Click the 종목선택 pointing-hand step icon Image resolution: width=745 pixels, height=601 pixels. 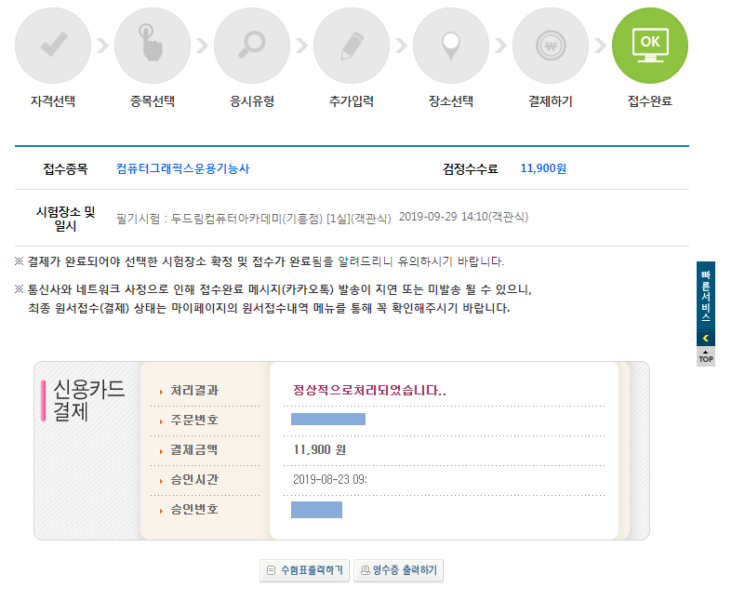click(x=153, y=46)
